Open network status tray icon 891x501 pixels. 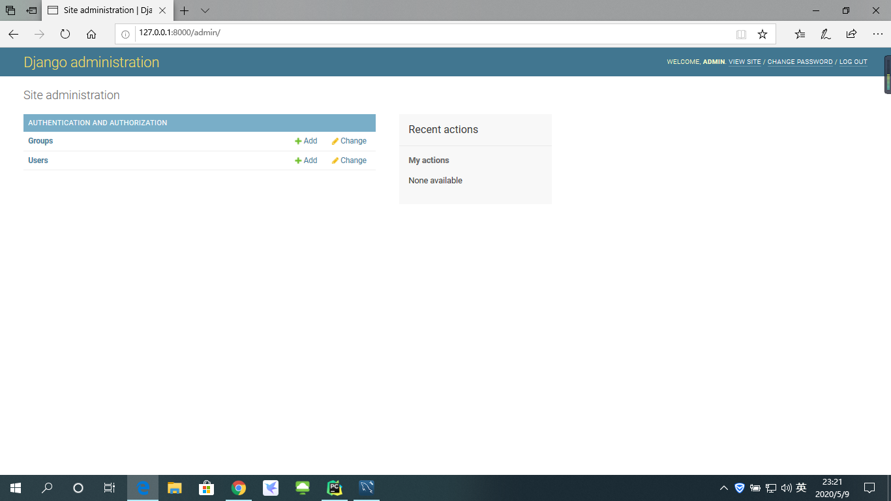tap(770, 488)
